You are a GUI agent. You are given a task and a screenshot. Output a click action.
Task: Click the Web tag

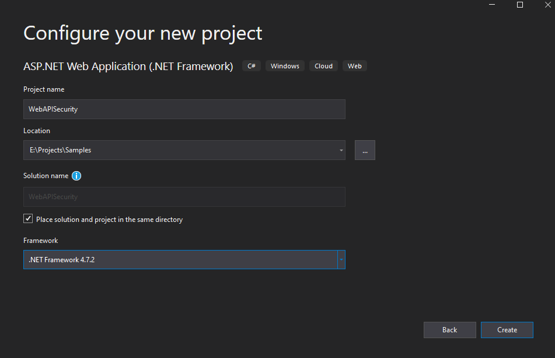click(355, 66)
